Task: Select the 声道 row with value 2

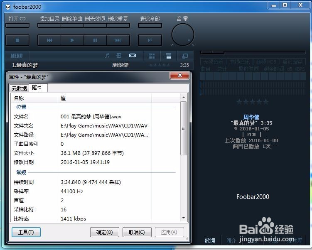Action: pos(96,200)
